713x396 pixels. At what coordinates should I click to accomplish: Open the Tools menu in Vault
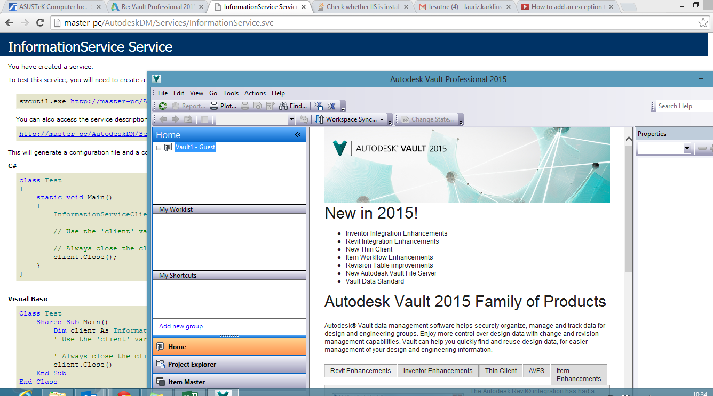231,93
